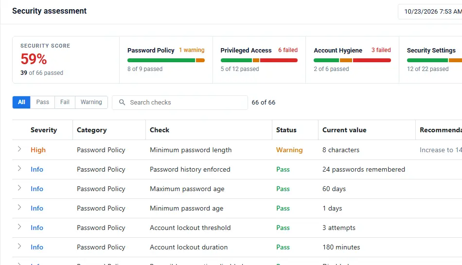The height and width of the screenshot is (265, 462).
Task: Click '39 of 66 passed' text
Action: tap(42, 73)
